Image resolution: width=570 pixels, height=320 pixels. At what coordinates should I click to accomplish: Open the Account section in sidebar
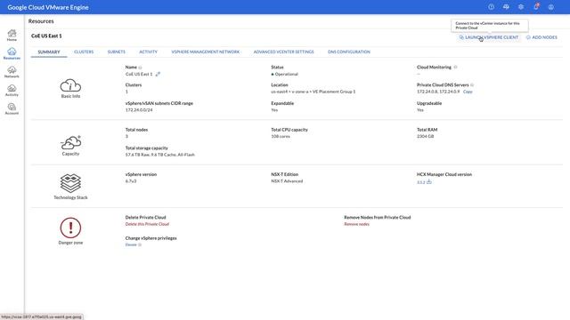(x=12, y=108)
